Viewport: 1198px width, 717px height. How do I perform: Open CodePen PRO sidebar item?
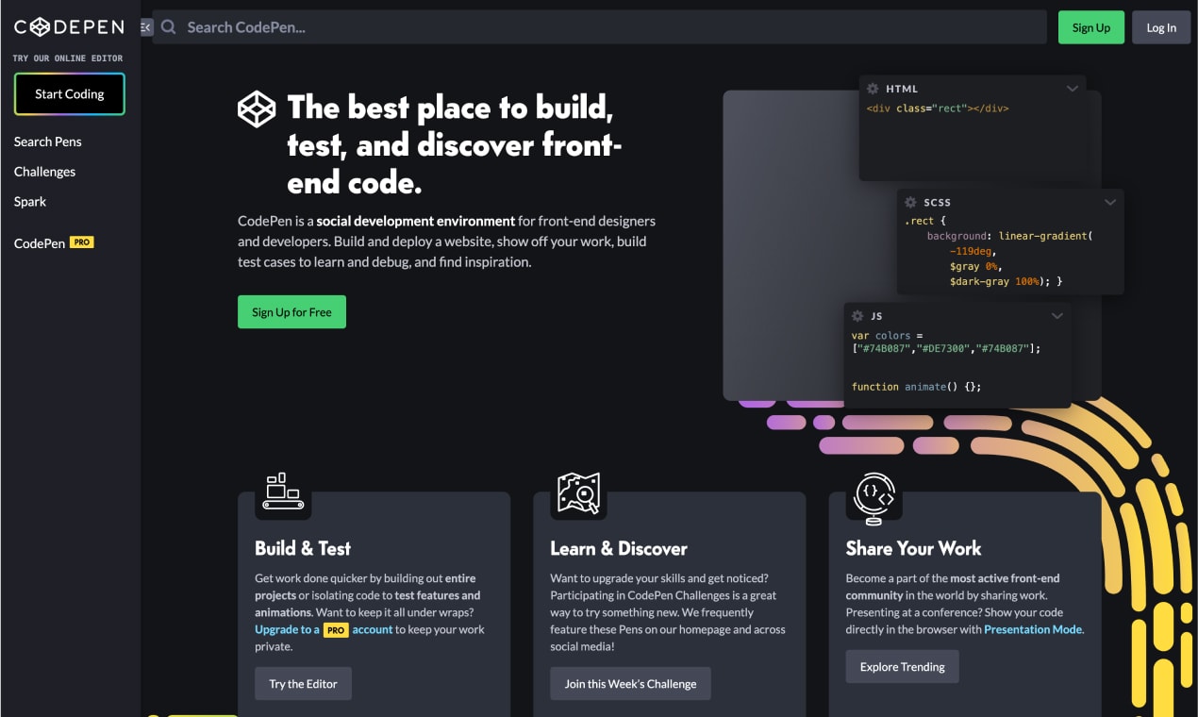point(54,243)
